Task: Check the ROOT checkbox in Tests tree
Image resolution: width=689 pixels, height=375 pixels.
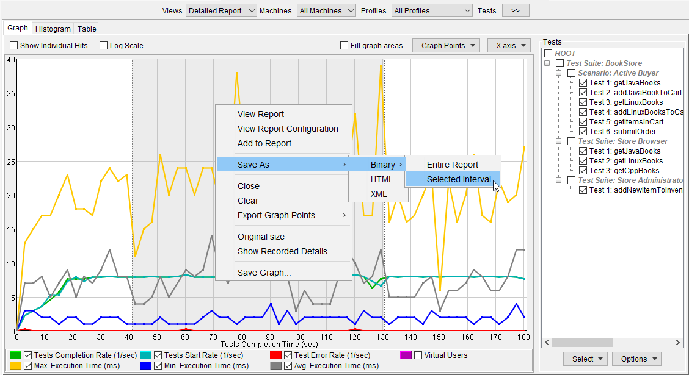Action: 549,54
